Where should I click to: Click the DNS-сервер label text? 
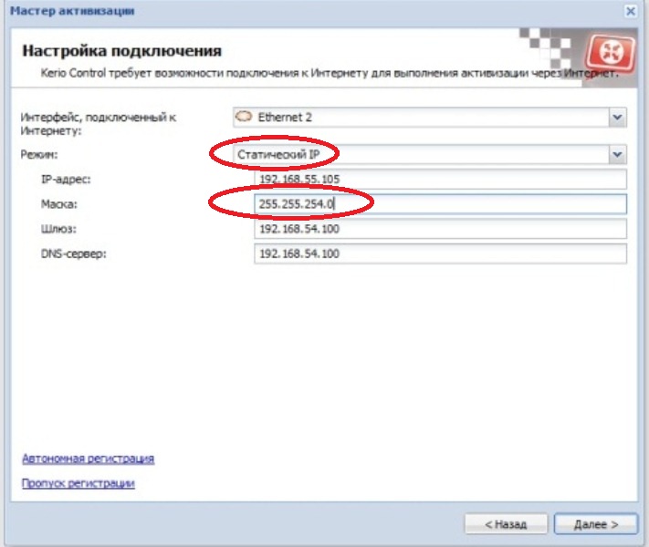point(73,253)
